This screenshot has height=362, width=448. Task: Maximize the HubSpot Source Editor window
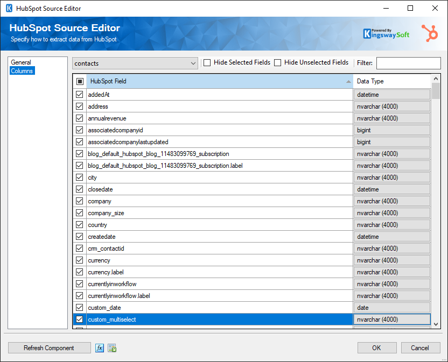[410, 8]
